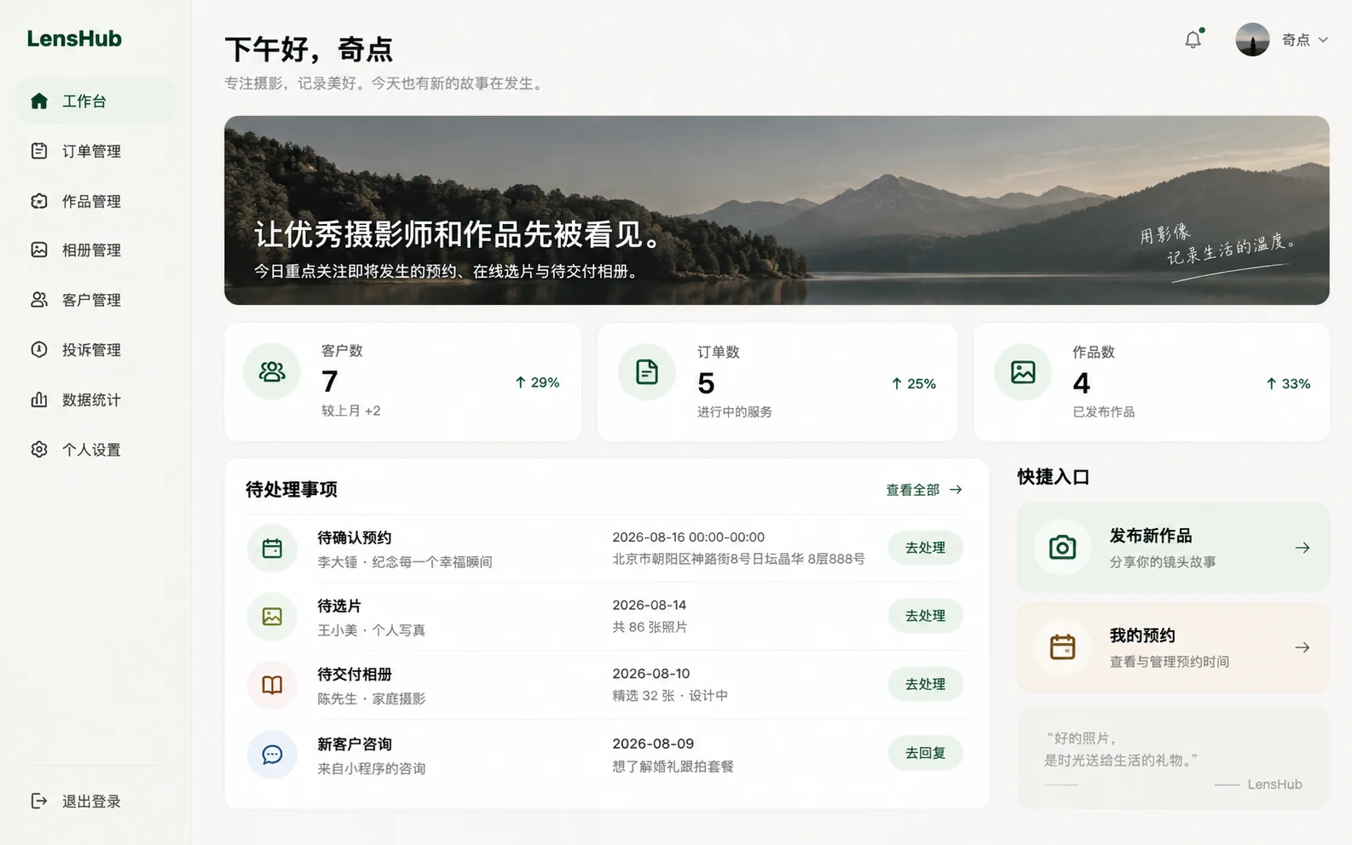Click the 投诉管理 sidebar icon

coord(39,349)
